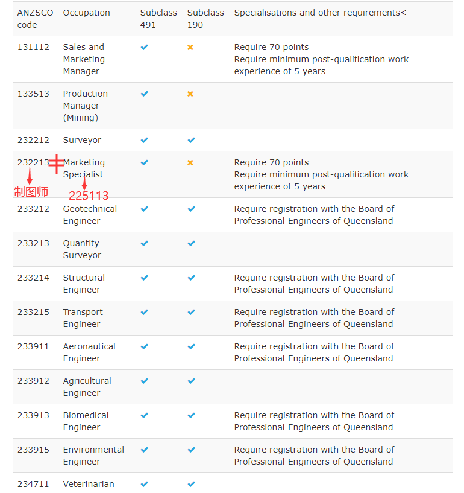Viewport: 464px width, 493px height.
Task: Click the Environmental Engineer registration requirement text
Action: [x=314, y=456]
